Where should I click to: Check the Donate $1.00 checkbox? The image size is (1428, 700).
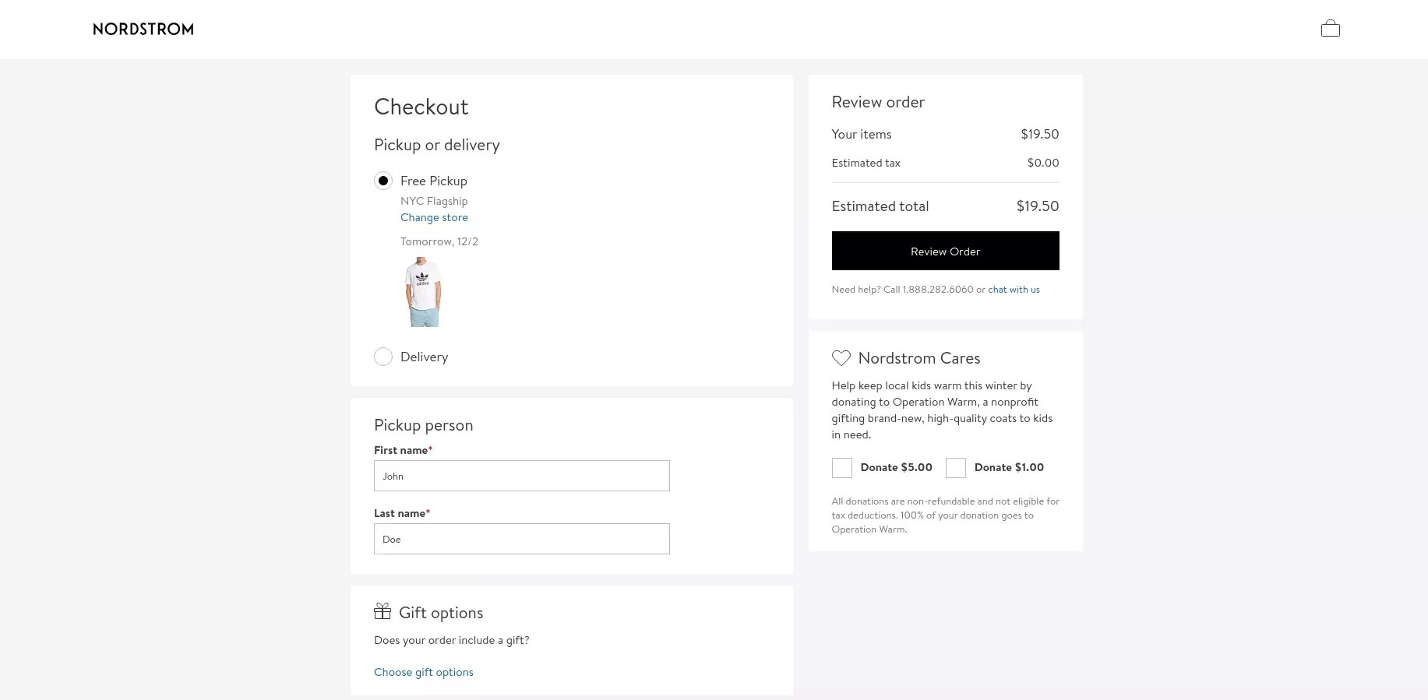(x=956, y=468)
